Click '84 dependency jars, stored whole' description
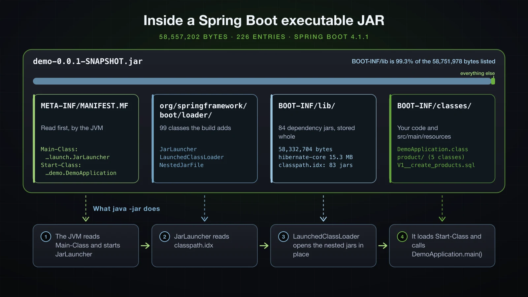This screenshot has height=297, width=528. click(317, 132)
